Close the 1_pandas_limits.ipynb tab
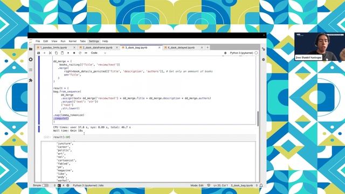Image resolution: width=345 pixels, height=194 pixels. click(x=74, y=47)
